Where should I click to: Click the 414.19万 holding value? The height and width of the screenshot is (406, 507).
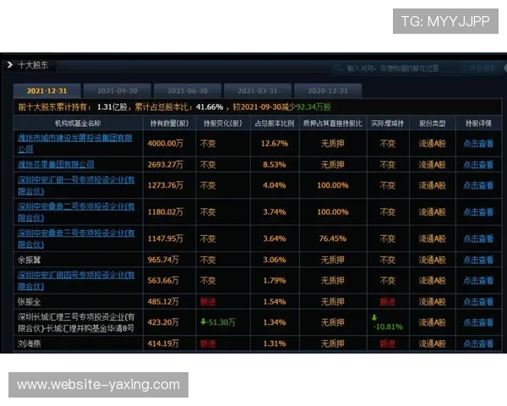pos(163,343)
